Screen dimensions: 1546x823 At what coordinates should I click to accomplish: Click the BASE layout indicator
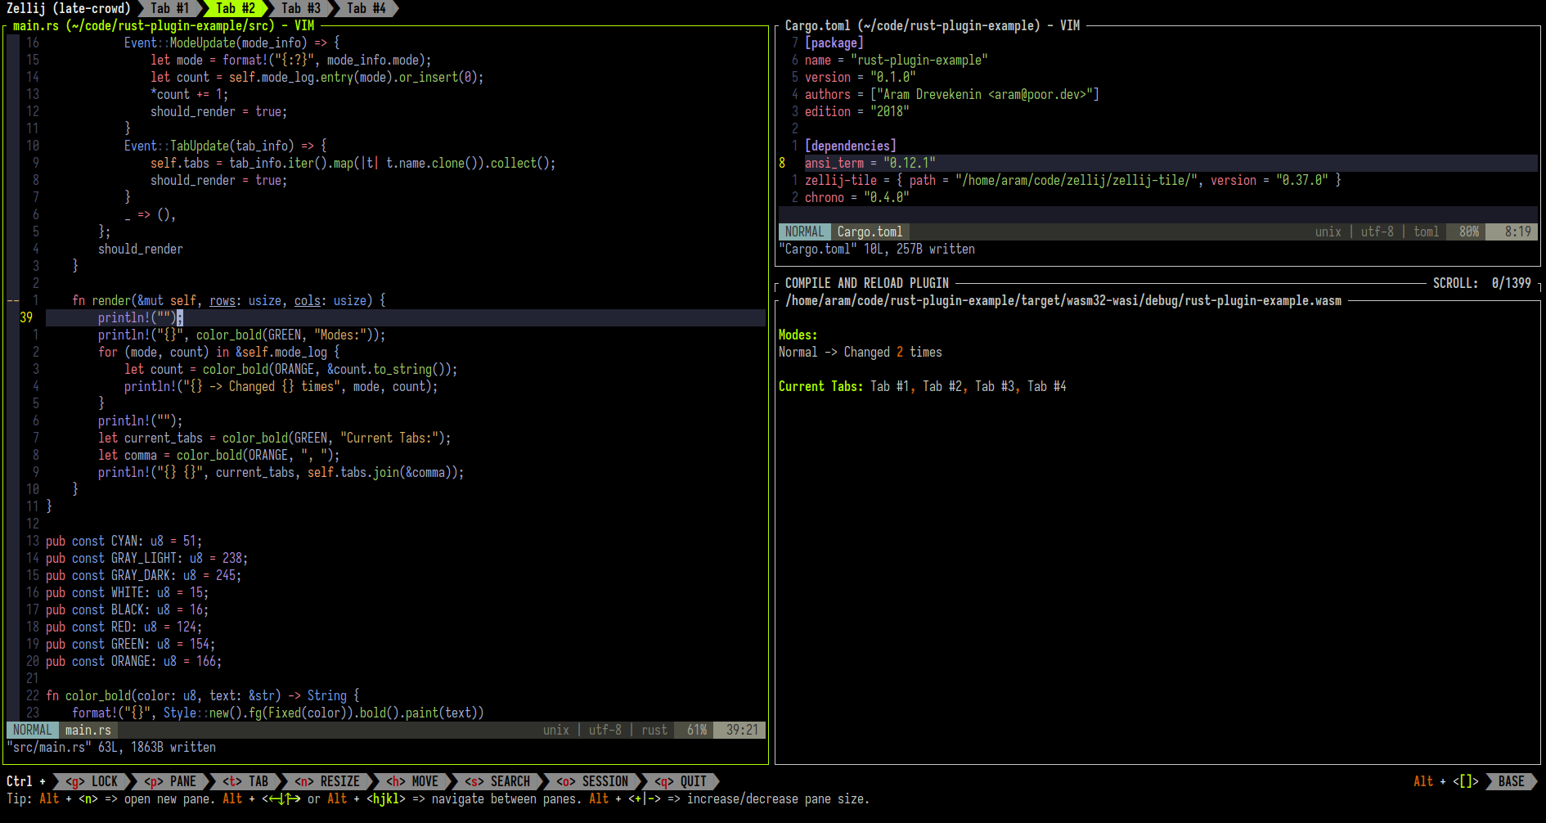pyautogui.click(x=1511, y=781)
